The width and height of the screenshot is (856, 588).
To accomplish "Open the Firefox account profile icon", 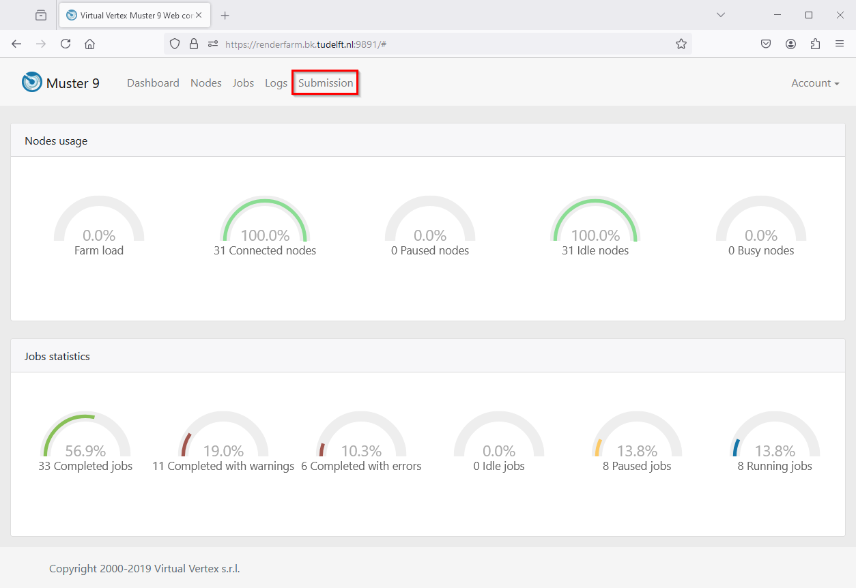I will click(x=790, y=44).
